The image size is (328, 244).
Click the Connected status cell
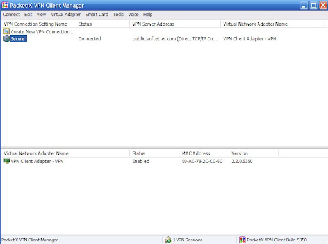pyautogui.click(x=90, y=39)
